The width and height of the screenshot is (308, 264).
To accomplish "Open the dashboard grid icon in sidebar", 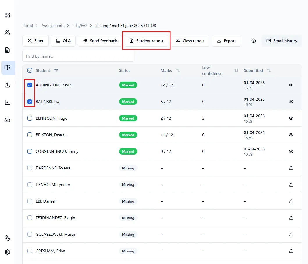I will coord(7,15).
